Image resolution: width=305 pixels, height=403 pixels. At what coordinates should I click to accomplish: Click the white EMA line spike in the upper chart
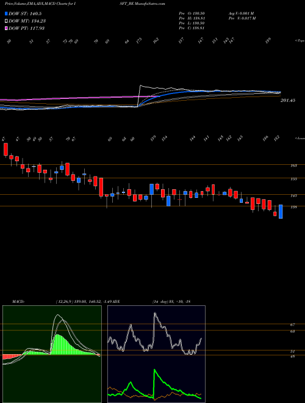tap(140, 86)
